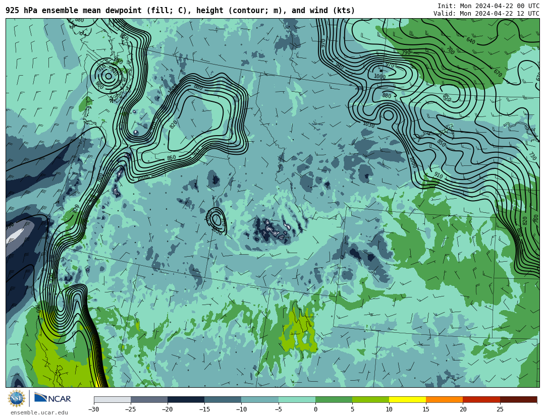Select the 20 to 25 red colorbar swatch
The image size is (545, 419).
click(x=481, y=400)
